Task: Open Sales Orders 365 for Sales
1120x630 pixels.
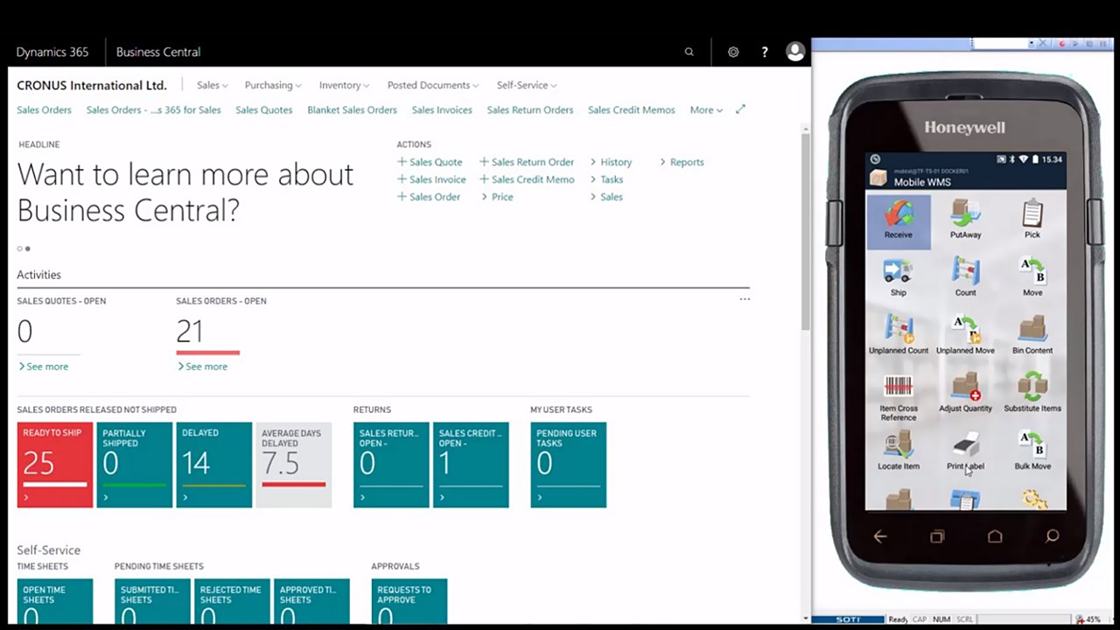Action: coord(153,109)
